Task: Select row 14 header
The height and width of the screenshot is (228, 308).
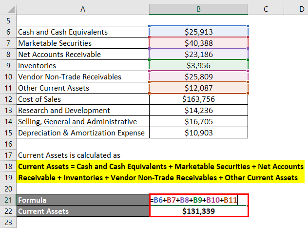Action: (8, 121)
